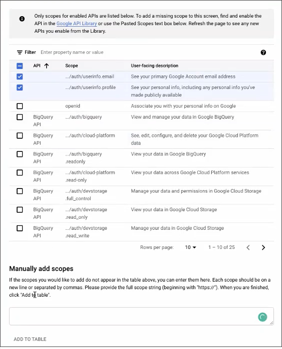Image resolution: width=282 pixels, height=349 pixels.
Task: Click the manual scopes text area
Action: [141, 316]
